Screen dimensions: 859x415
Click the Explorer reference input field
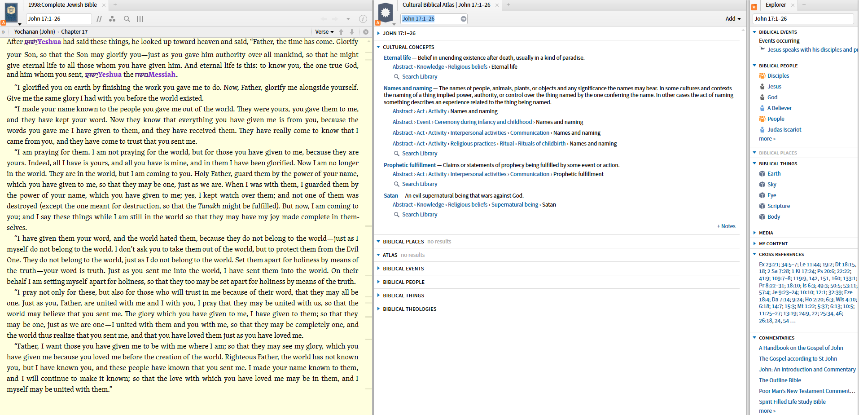point(803,19)
